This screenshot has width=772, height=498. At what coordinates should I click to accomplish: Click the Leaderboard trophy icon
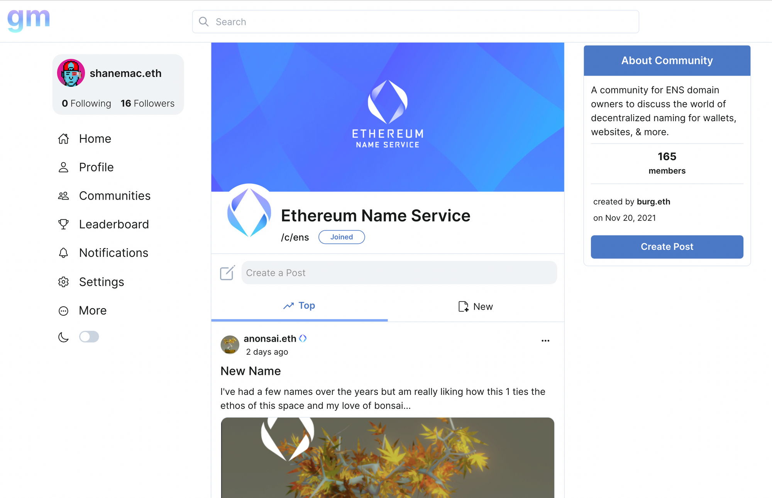[63, 224]
